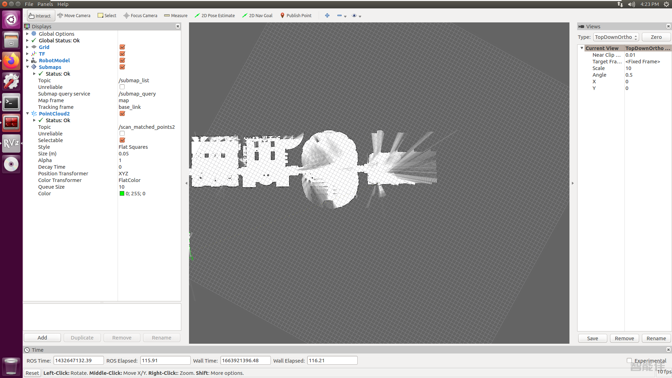Image resolution: width=672 pixels, height=378 pixels.
Task: Click the Focus Camera tool
Action: [x=140, y=15]
